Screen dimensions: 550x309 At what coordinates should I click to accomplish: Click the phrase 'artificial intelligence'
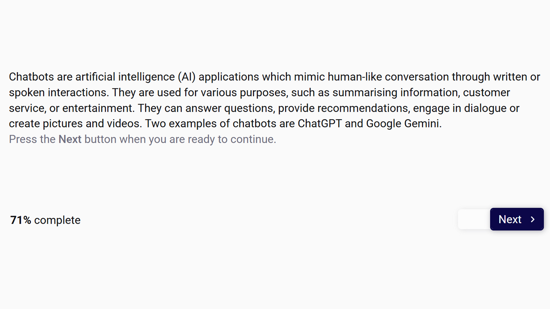click(x=125, y=77)
